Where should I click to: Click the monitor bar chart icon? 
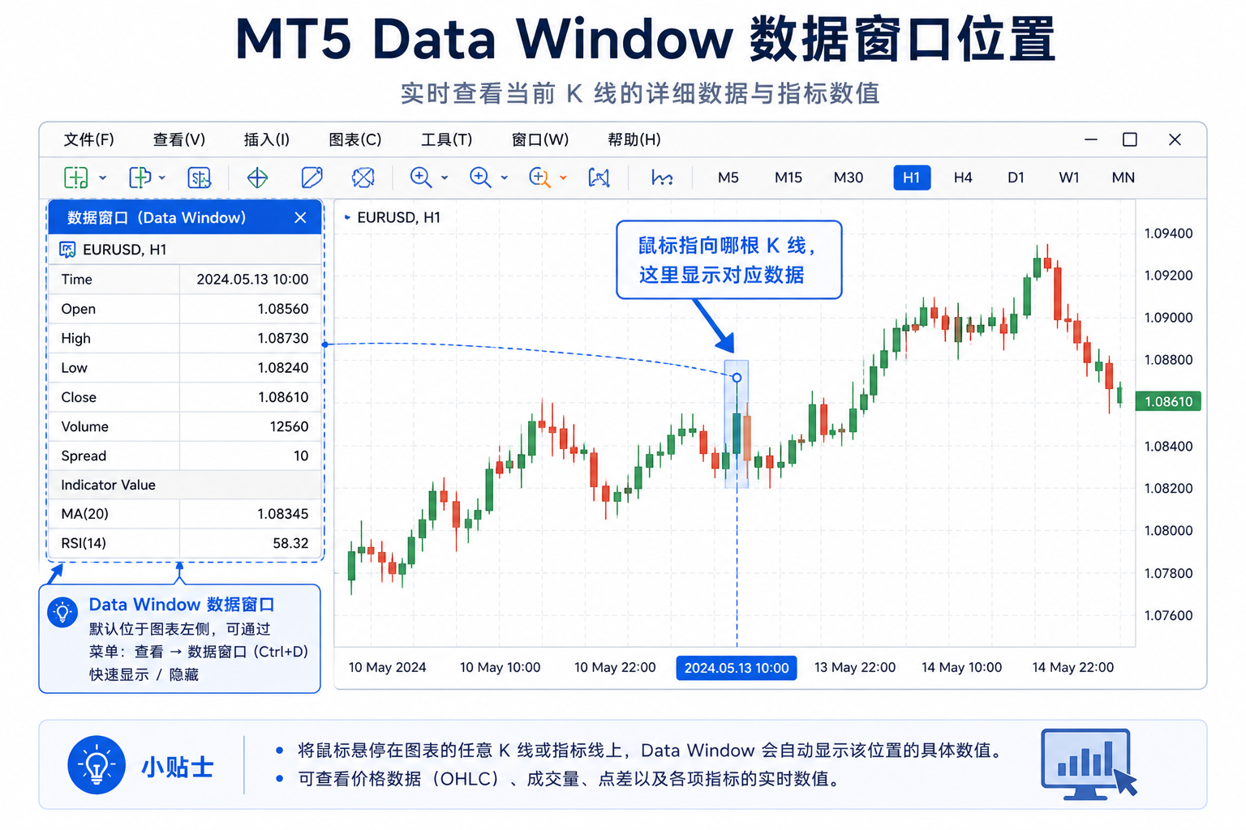1089,764
